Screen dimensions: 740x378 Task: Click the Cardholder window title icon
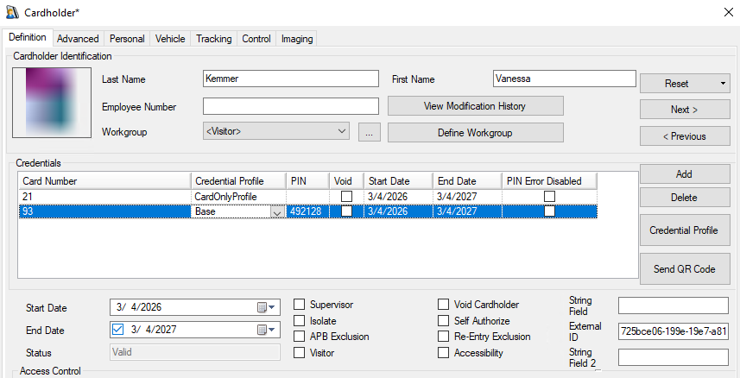point(12,13)
